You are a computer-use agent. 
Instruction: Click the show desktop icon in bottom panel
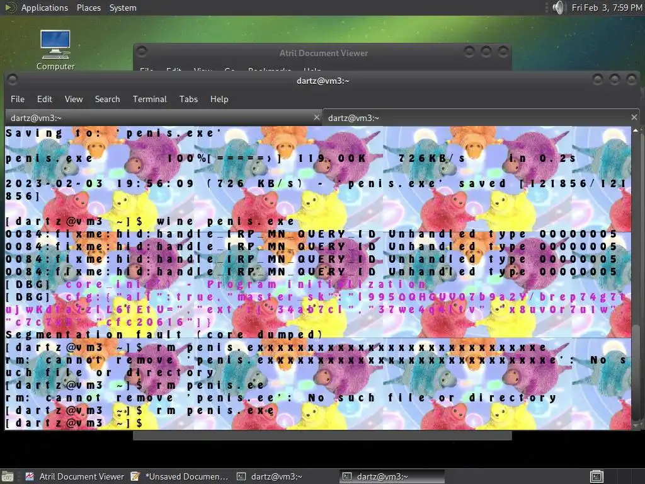pos(8,476)
